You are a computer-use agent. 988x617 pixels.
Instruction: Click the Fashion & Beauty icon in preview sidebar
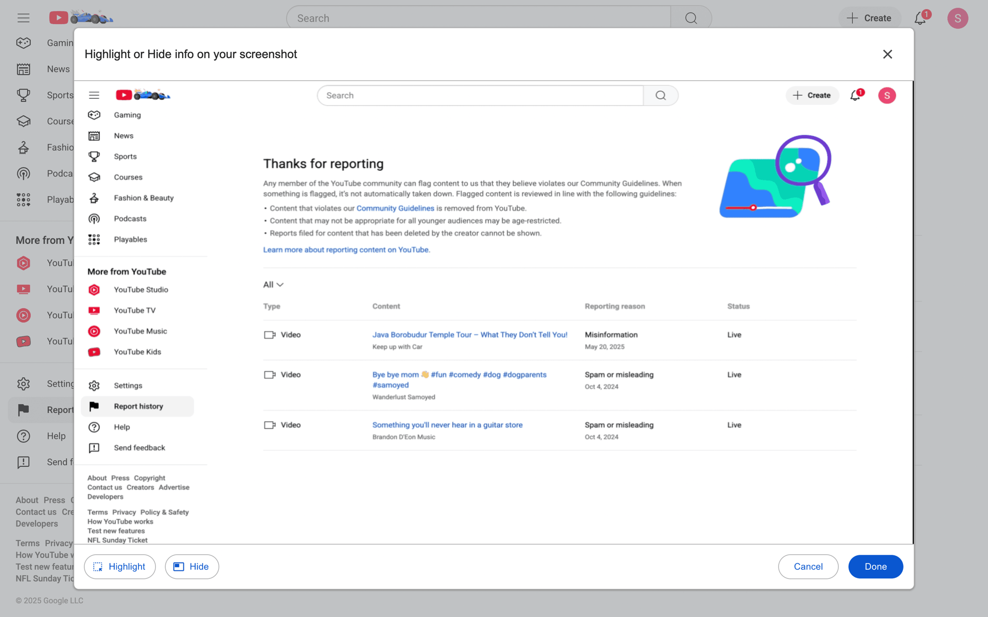pyautogui.click(x=94, y=198)
